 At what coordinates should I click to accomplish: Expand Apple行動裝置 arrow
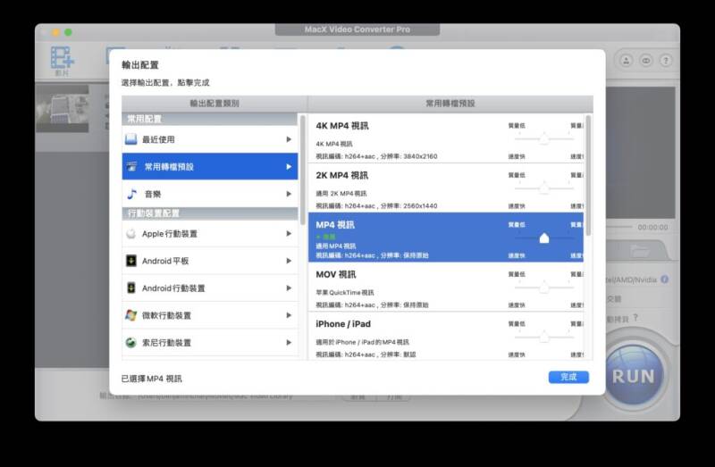click(289, 234)
